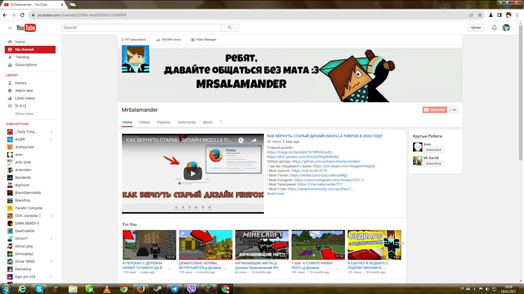The height and width of the screenshot is (294, 524).
Task: Click the channel avatar picture
Action: coord(136,59)
